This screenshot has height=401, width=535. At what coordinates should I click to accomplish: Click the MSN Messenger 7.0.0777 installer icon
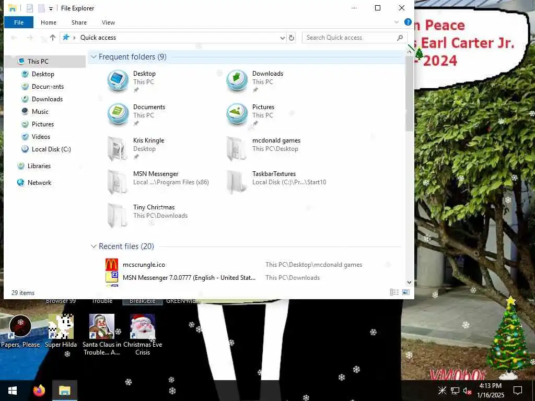tap(112, 277)
